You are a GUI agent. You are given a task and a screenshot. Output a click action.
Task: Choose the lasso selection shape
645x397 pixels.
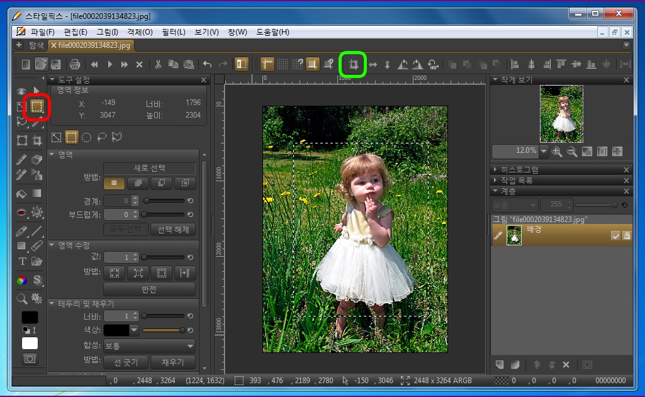tap(101, 137)
